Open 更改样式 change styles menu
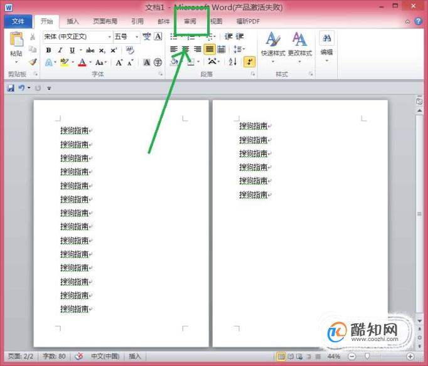 click(x=299, y=47)
